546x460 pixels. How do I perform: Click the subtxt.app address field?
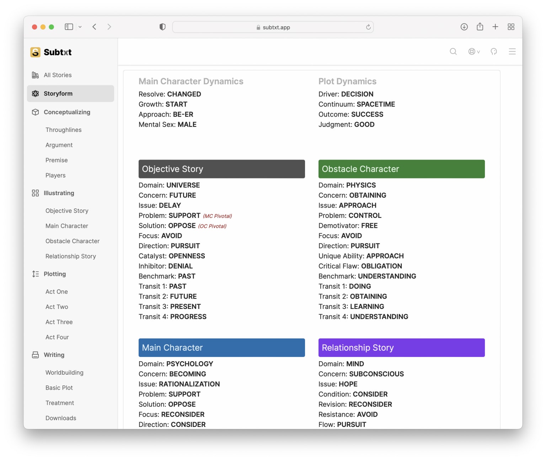[273, 27]
